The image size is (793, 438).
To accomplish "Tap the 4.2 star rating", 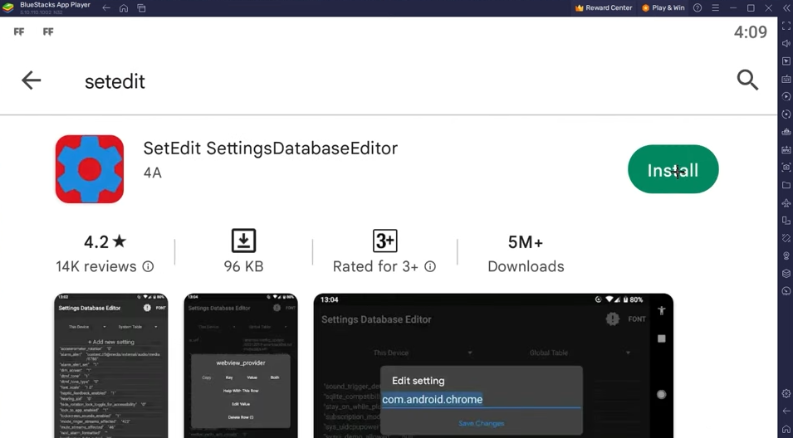I will click(x=105, y=241).
